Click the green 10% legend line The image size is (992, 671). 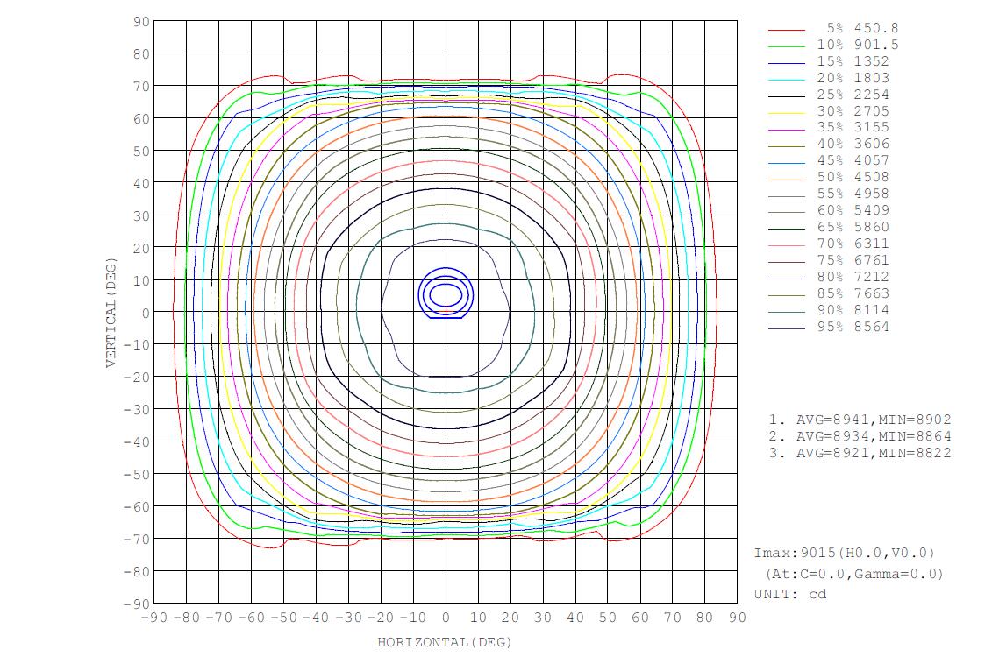click(x=787, y=46)
